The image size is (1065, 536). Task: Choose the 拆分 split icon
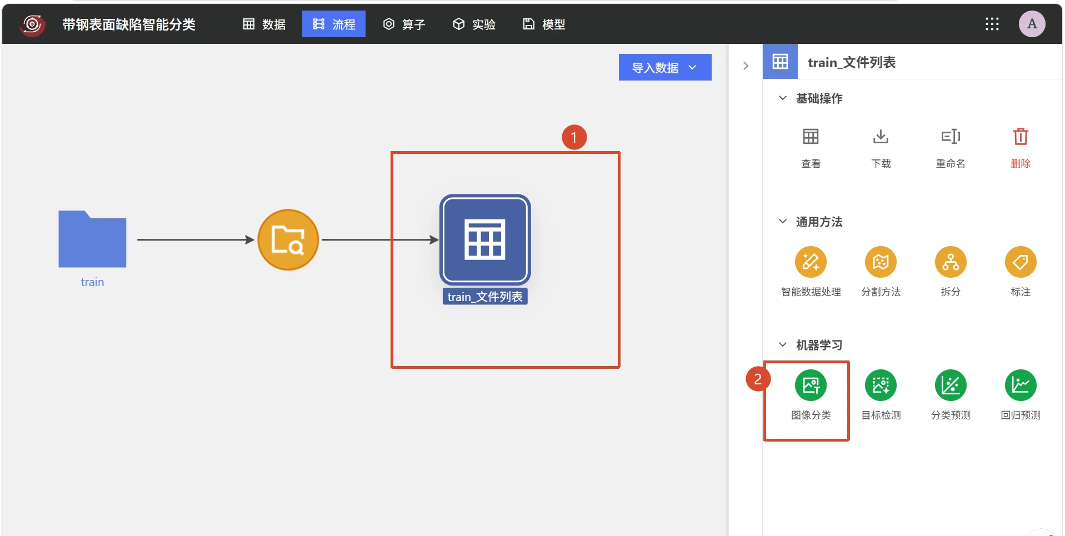coord(951,262)
